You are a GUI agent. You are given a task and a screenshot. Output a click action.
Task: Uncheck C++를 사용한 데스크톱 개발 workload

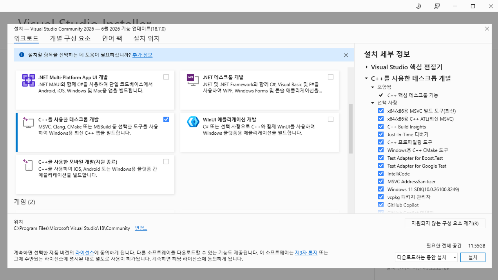point(166,119)
